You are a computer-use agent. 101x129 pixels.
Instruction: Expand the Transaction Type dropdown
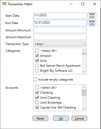point(60,44)
